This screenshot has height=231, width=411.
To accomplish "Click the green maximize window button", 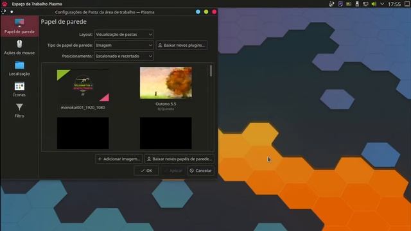I will click(206, 12).
